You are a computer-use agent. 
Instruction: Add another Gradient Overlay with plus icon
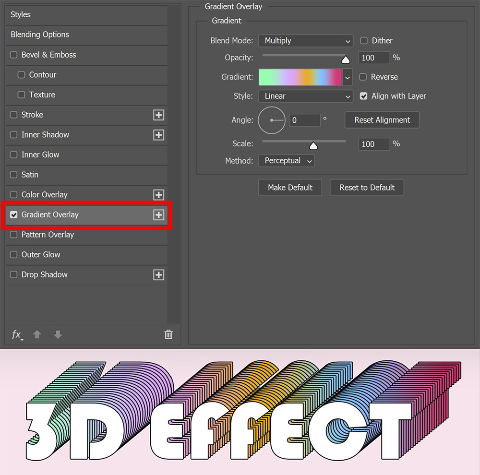[158, 215]
